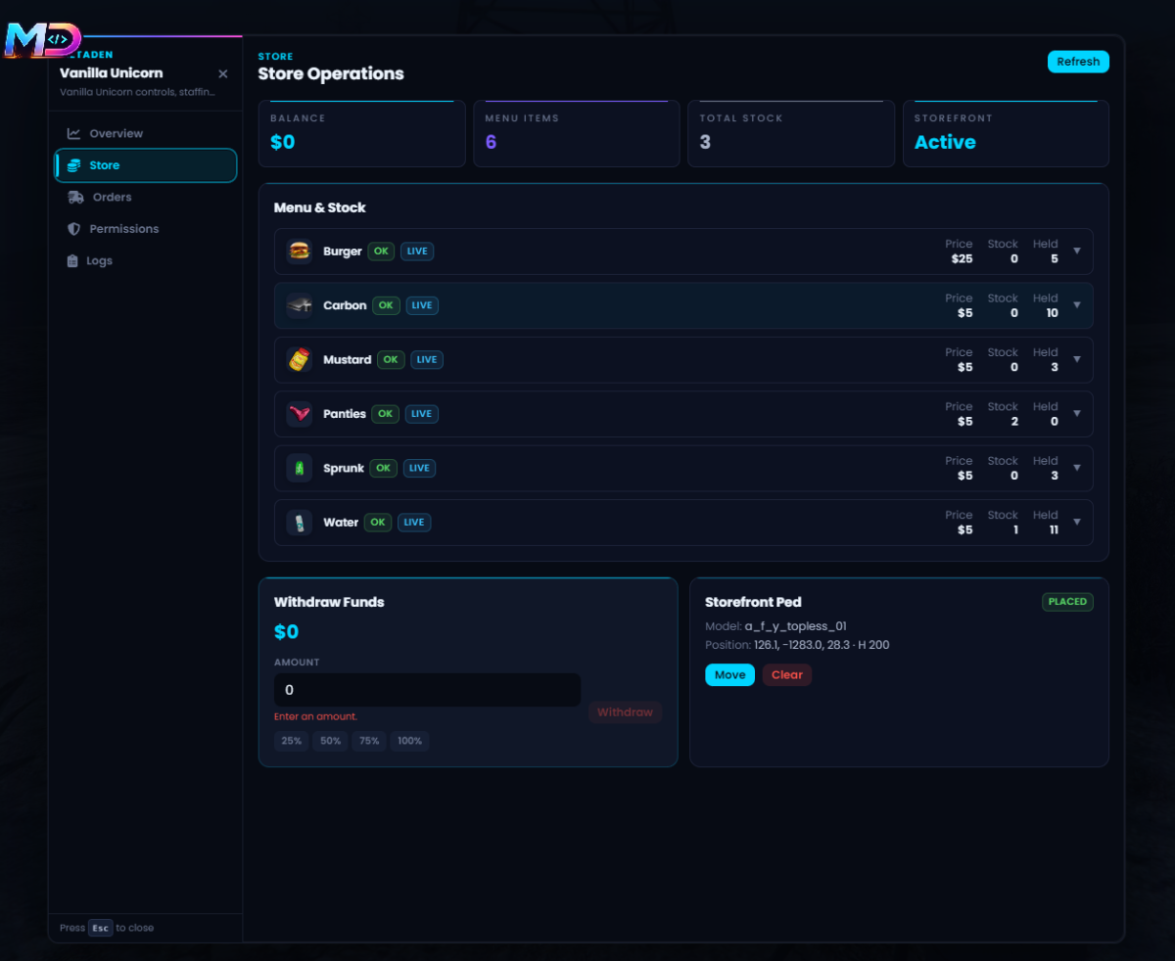Click the PLACED status badge
Screen dimensions: 1175x961
(1067, 602)
